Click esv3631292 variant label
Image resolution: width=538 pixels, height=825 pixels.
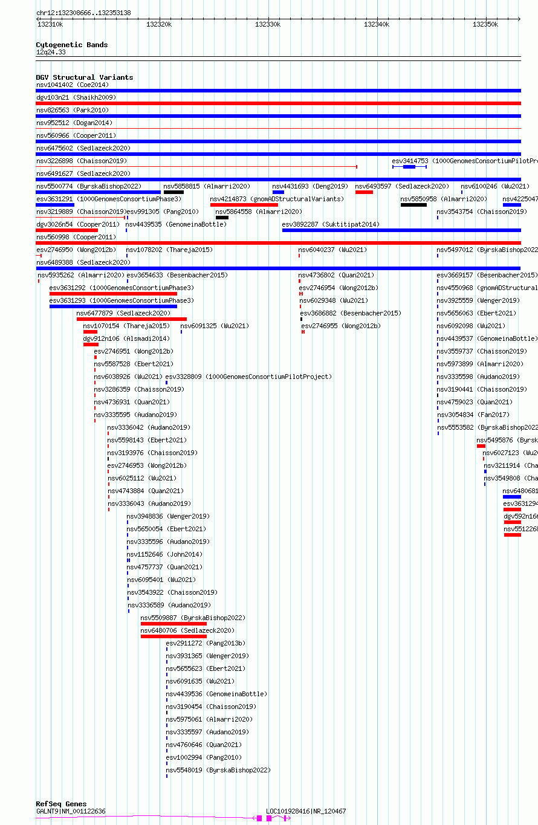pos(122,288)
